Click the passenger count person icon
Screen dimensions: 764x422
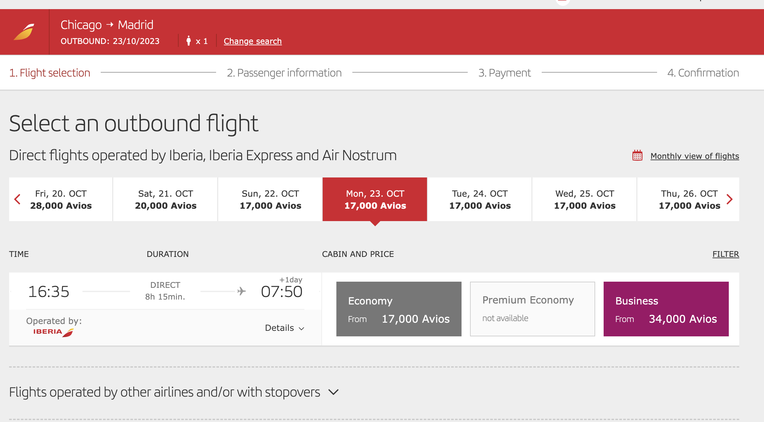pos(188,41)
